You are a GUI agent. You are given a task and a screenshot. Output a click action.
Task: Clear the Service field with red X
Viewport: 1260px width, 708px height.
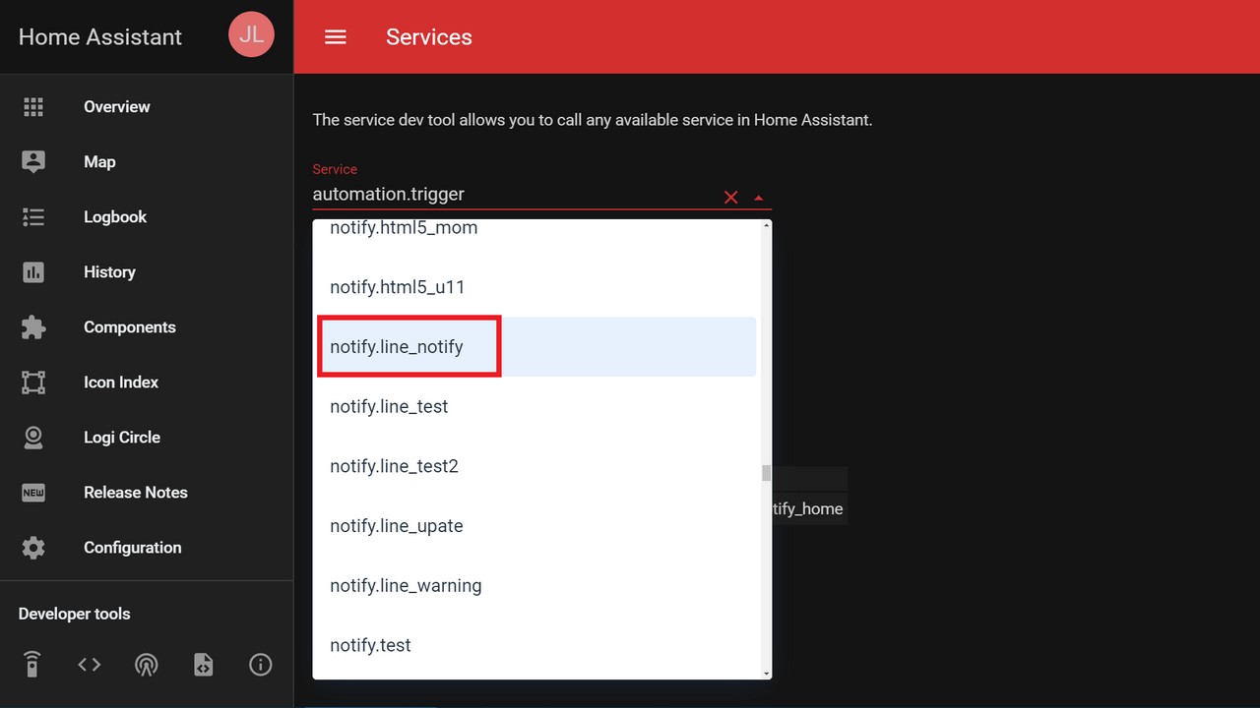tap(731, 198)
